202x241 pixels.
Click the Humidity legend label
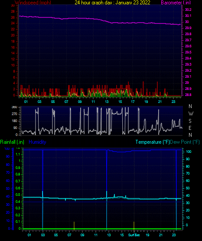click(37, 142)
